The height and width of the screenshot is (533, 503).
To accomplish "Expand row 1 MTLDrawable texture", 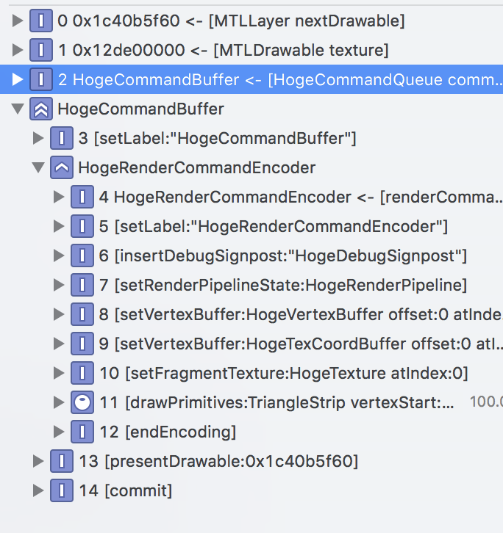I will [18, 50].
